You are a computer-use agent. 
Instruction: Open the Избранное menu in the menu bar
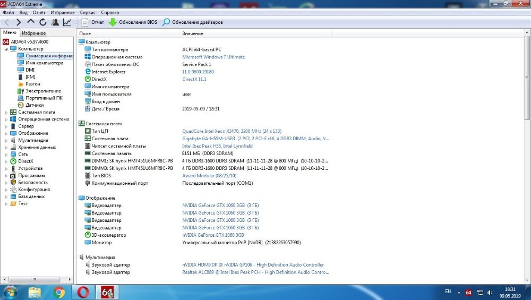click(63, 13)
